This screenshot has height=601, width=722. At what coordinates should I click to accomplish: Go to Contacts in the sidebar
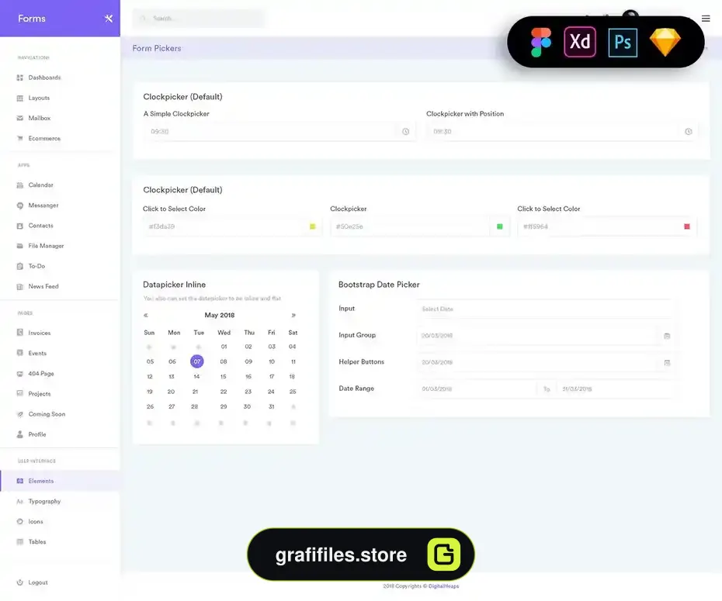(x=61, y=226)
